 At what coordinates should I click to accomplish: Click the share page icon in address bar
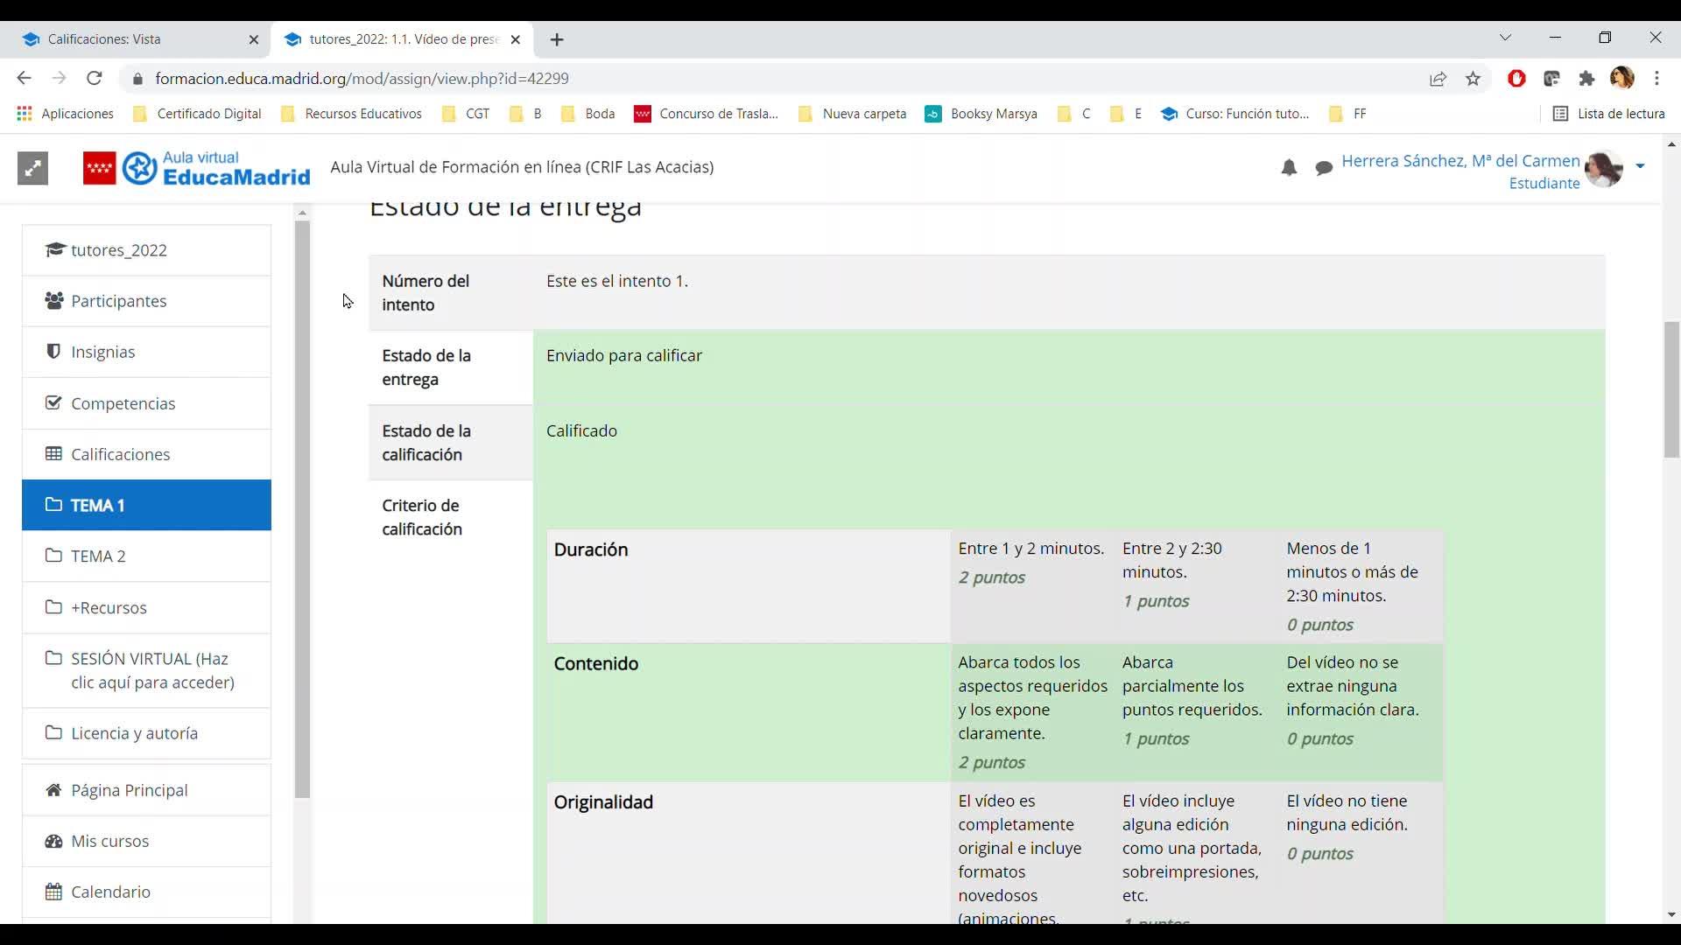(x=1438, y=79)
